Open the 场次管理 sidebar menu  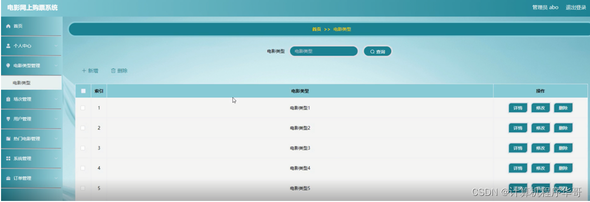click(31, 99)
